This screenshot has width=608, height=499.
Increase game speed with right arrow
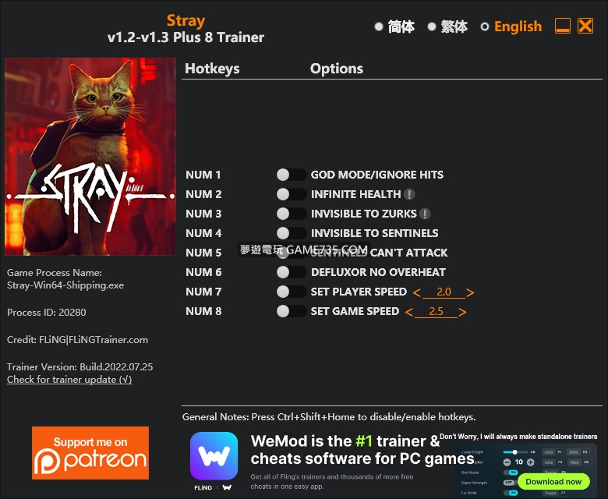tap(462, 312)
